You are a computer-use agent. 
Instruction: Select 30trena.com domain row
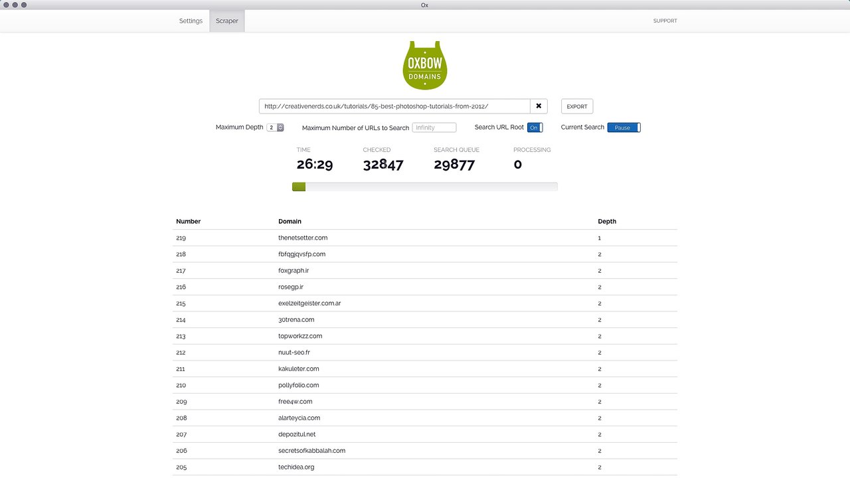coord(425,320)
